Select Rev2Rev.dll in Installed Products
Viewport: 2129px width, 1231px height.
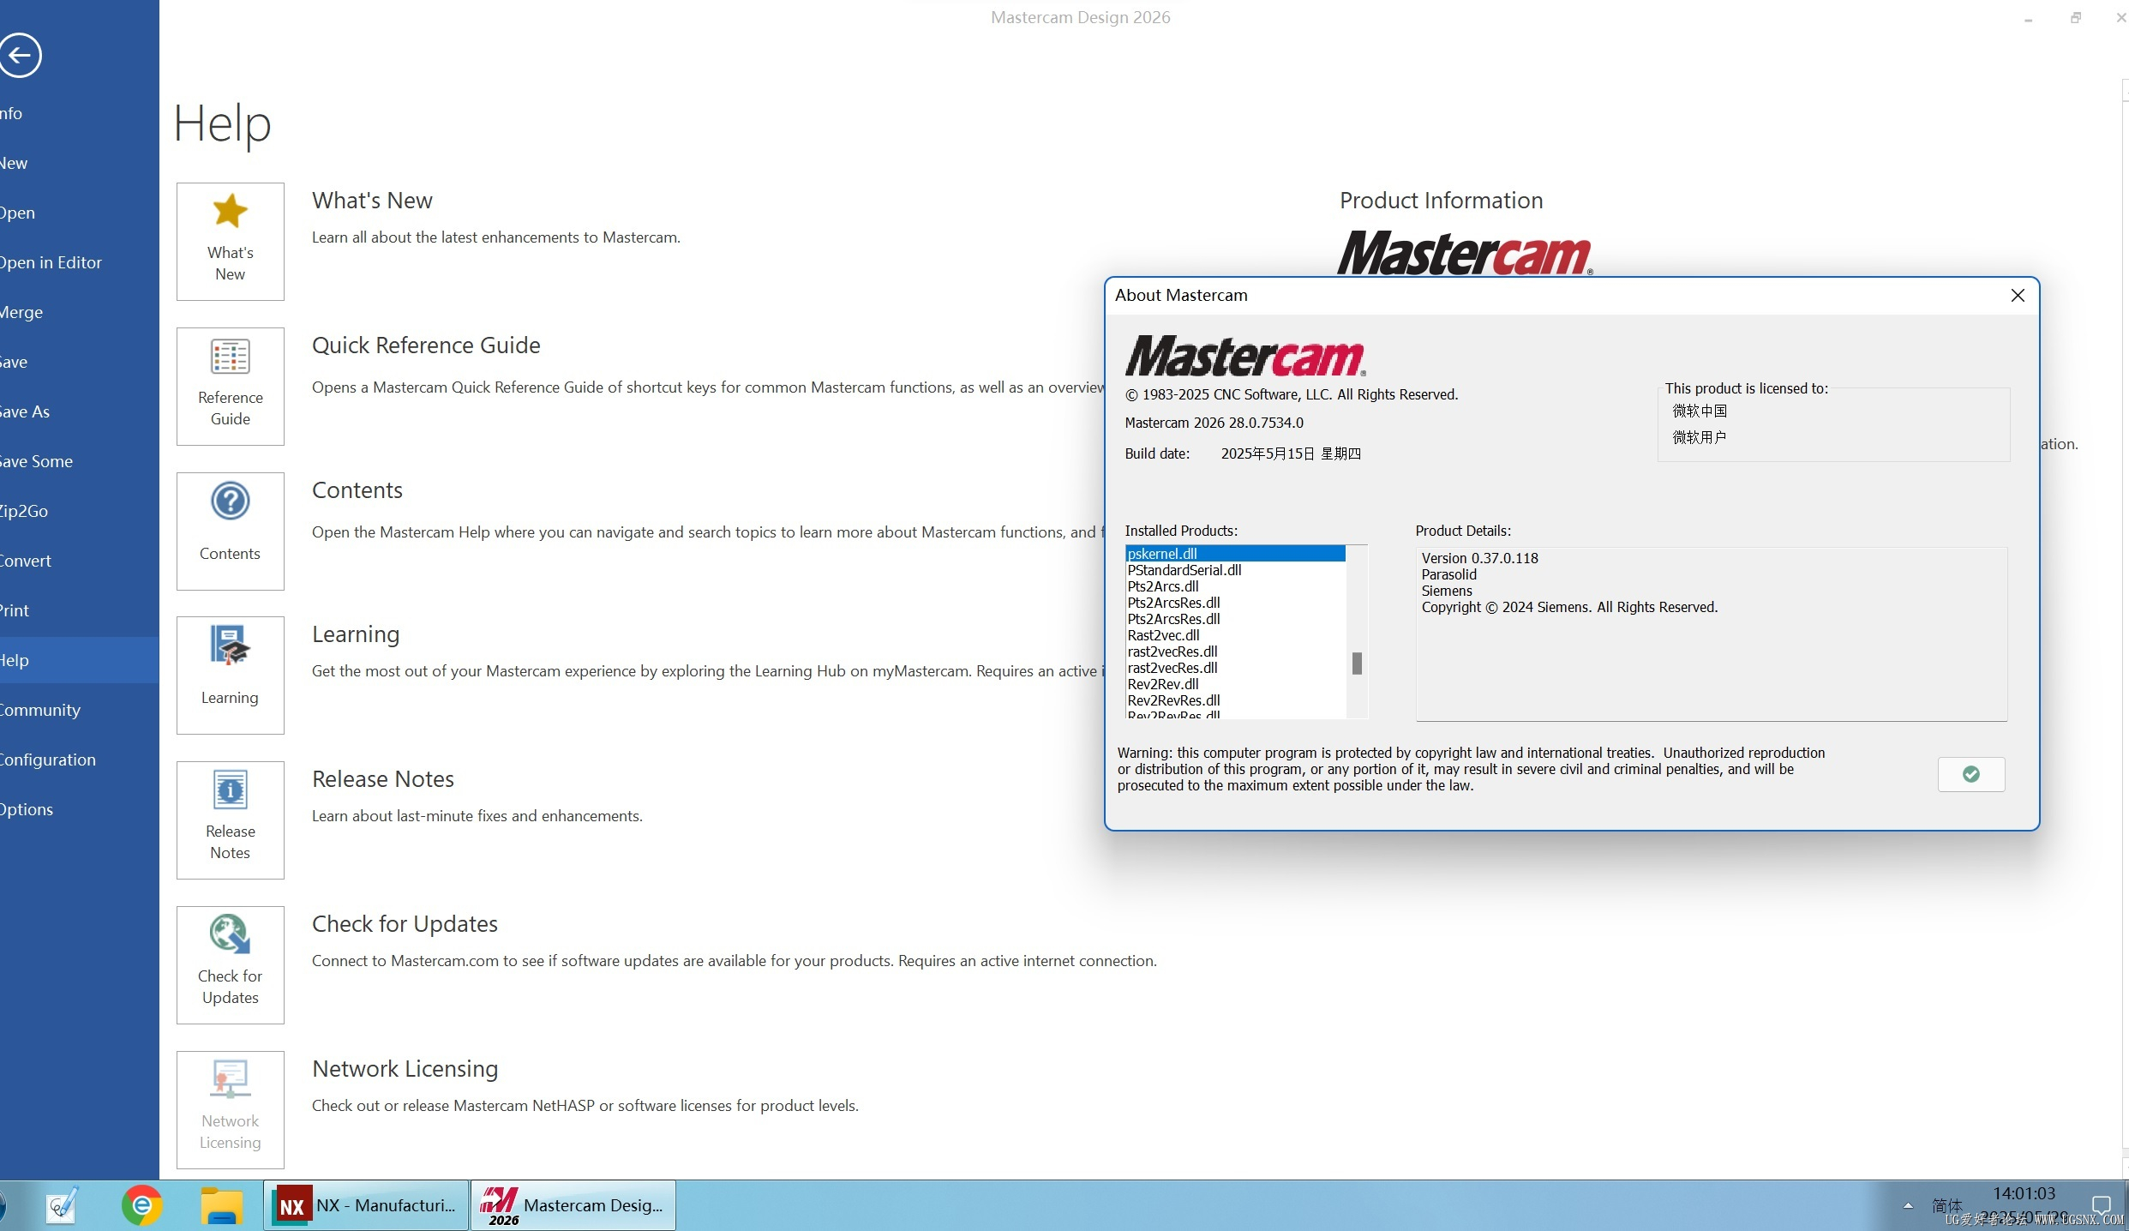[1235, 684]
